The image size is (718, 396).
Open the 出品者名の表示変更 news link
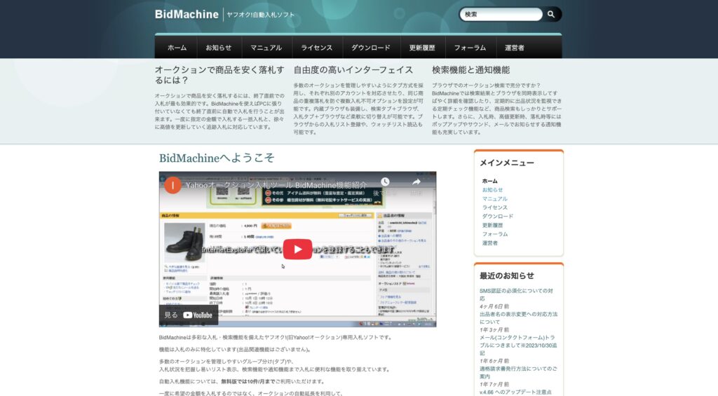518,318
